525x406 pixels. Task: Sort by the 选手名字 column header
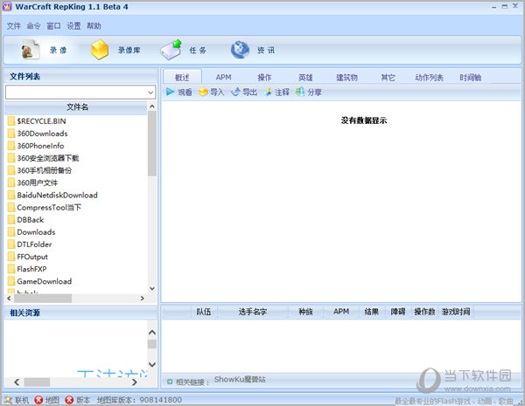coord(253,312)
